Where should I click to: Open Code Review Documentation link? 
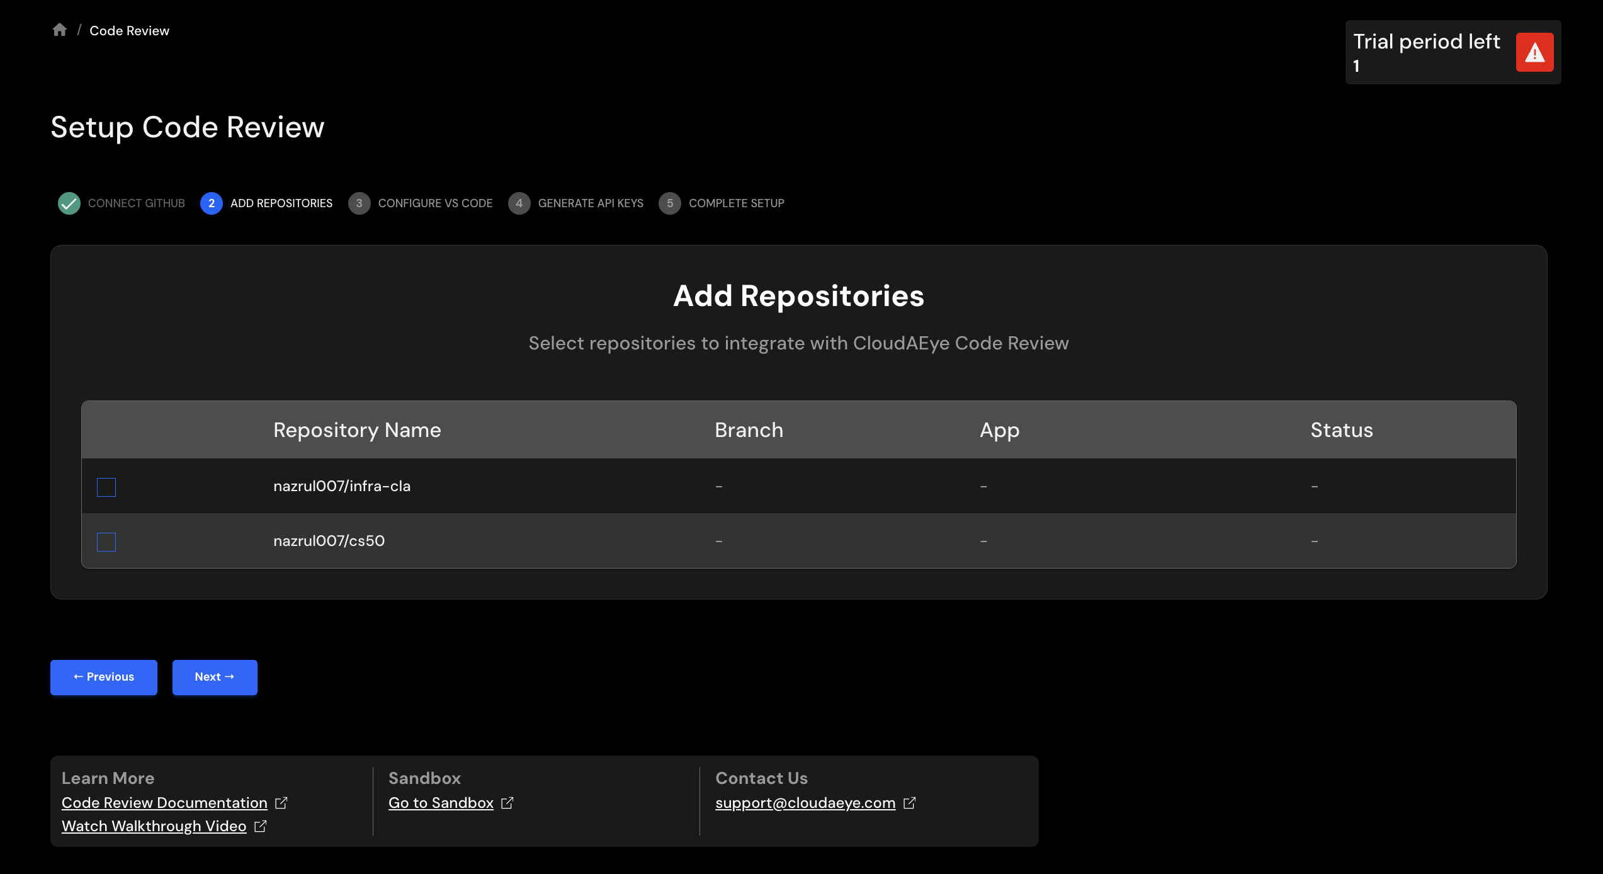(164, 803)
